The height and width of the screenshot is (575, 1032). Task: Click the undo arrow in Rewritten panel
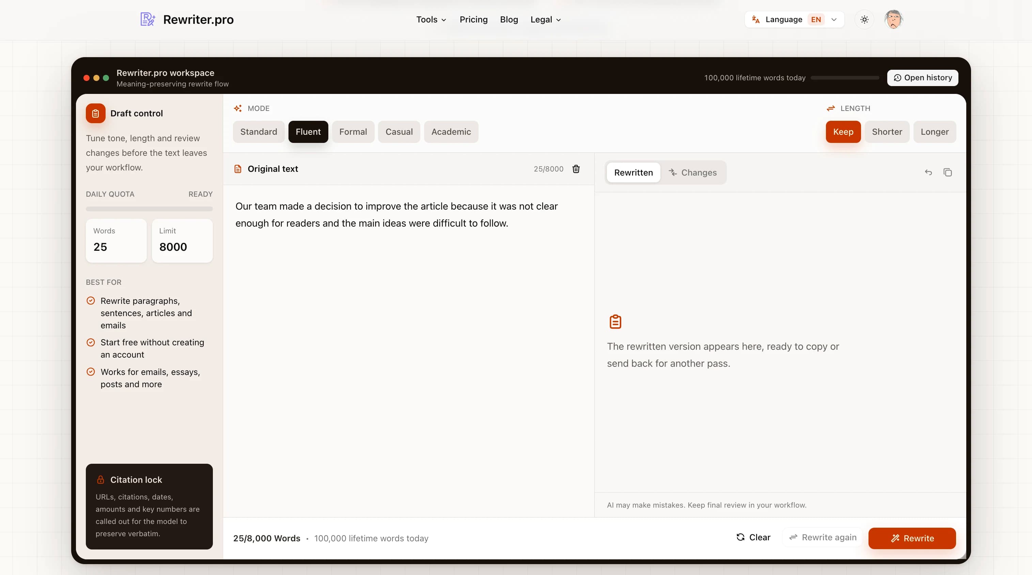coord(928,172)
